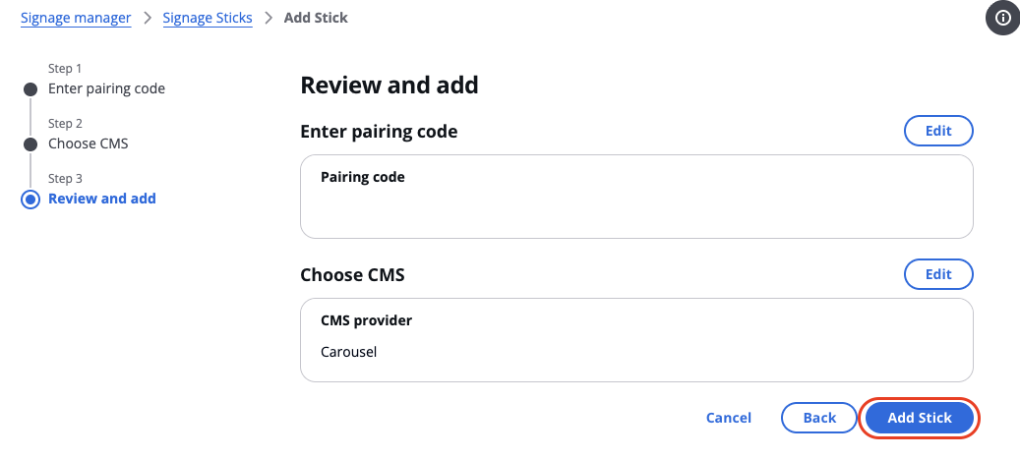
Task: Jump to Enter pairing code step
Action: 106,88
